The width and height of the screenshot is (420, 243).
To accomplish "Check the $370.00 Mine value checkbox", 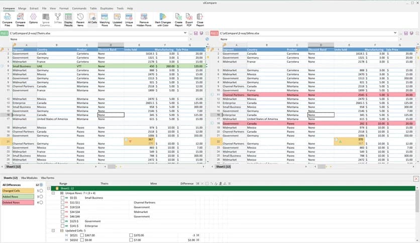I will pos(131,235).
